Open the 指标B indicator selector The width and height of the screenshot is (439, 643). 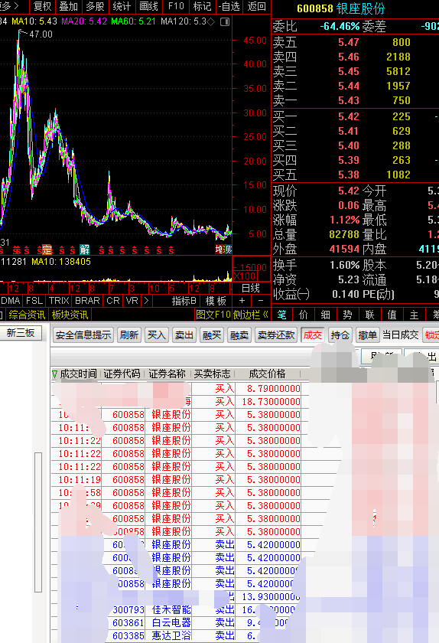(184, 301)
